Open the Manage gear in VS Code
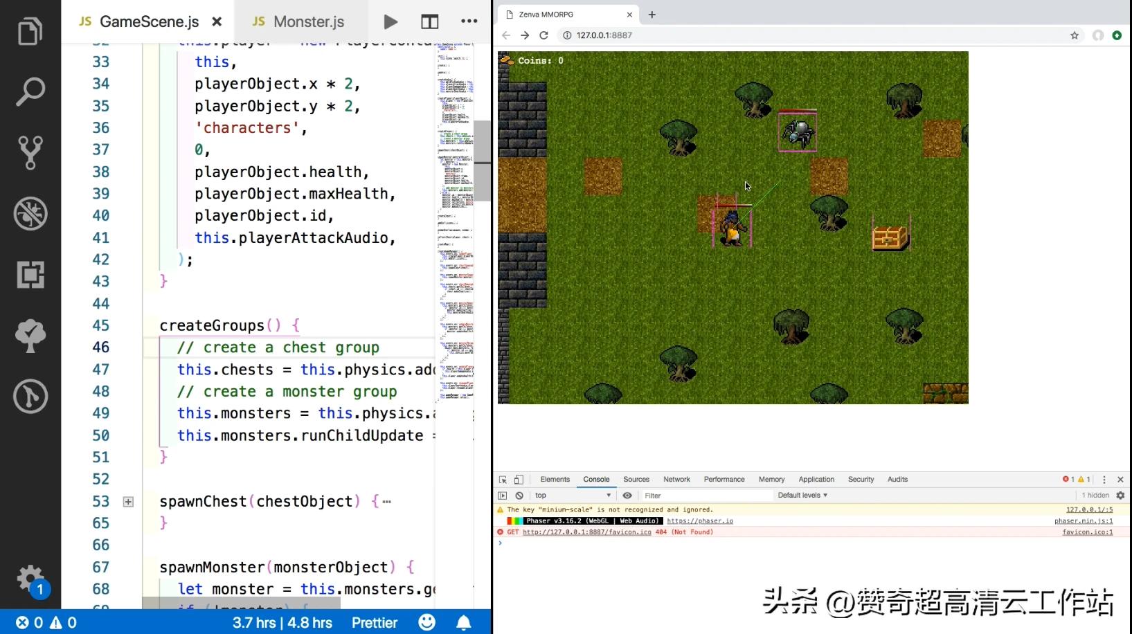Screen dimensions: 1132x634 [30, 579]
